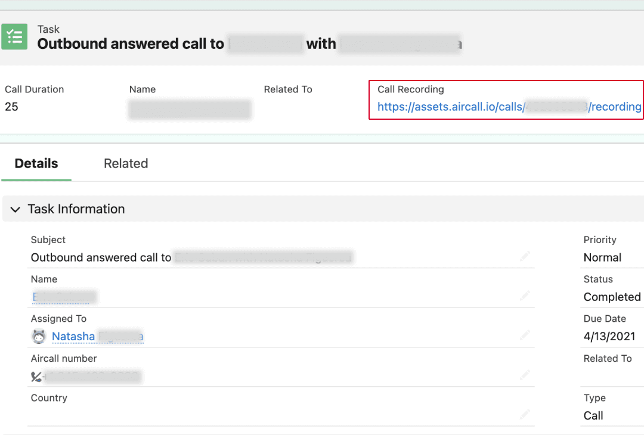Viewport: 644px width, 435px height.
Task: Click the Call type value
Action: (x=593, y=415)
